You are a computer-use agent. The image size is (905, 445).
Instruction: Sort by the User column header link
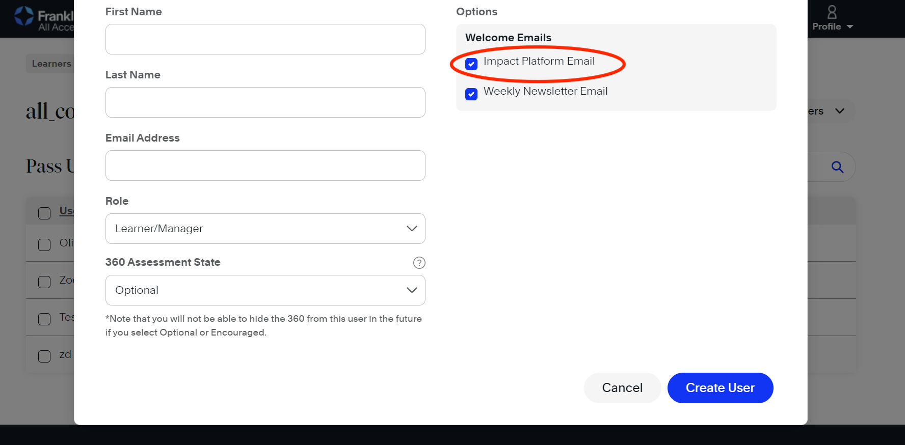(x=67, y=211)
